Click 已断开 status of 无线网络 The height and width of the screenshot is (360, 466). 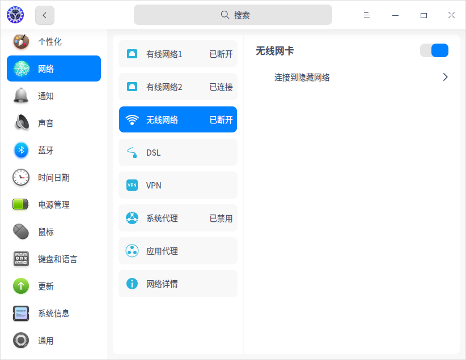click(x=221, y=120)
